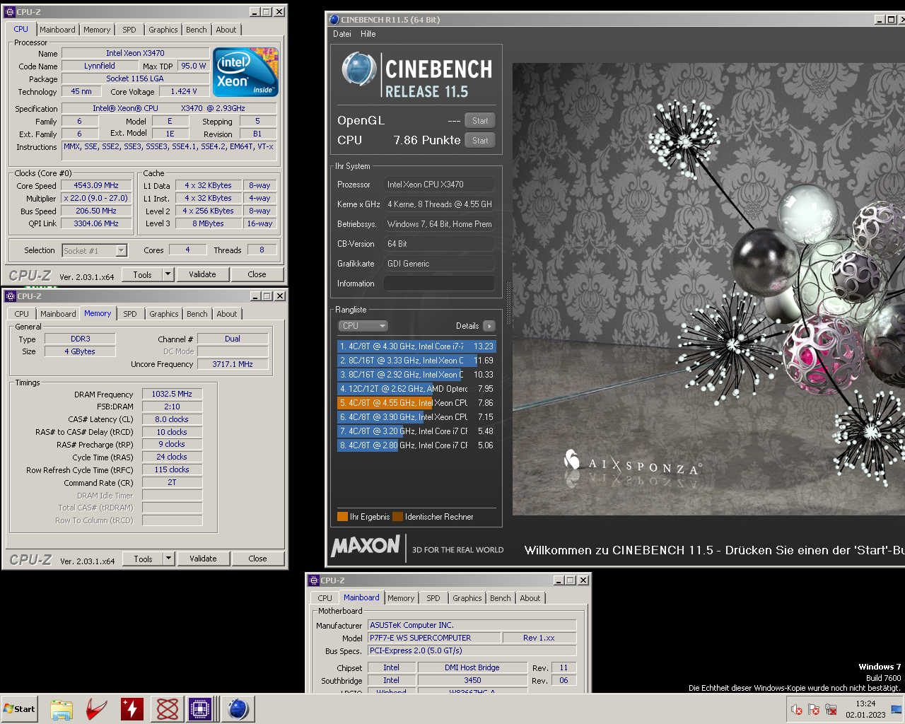905x724 pixels.
Task: Click the empty Information field in Cinebench
Action: (439, 284)
